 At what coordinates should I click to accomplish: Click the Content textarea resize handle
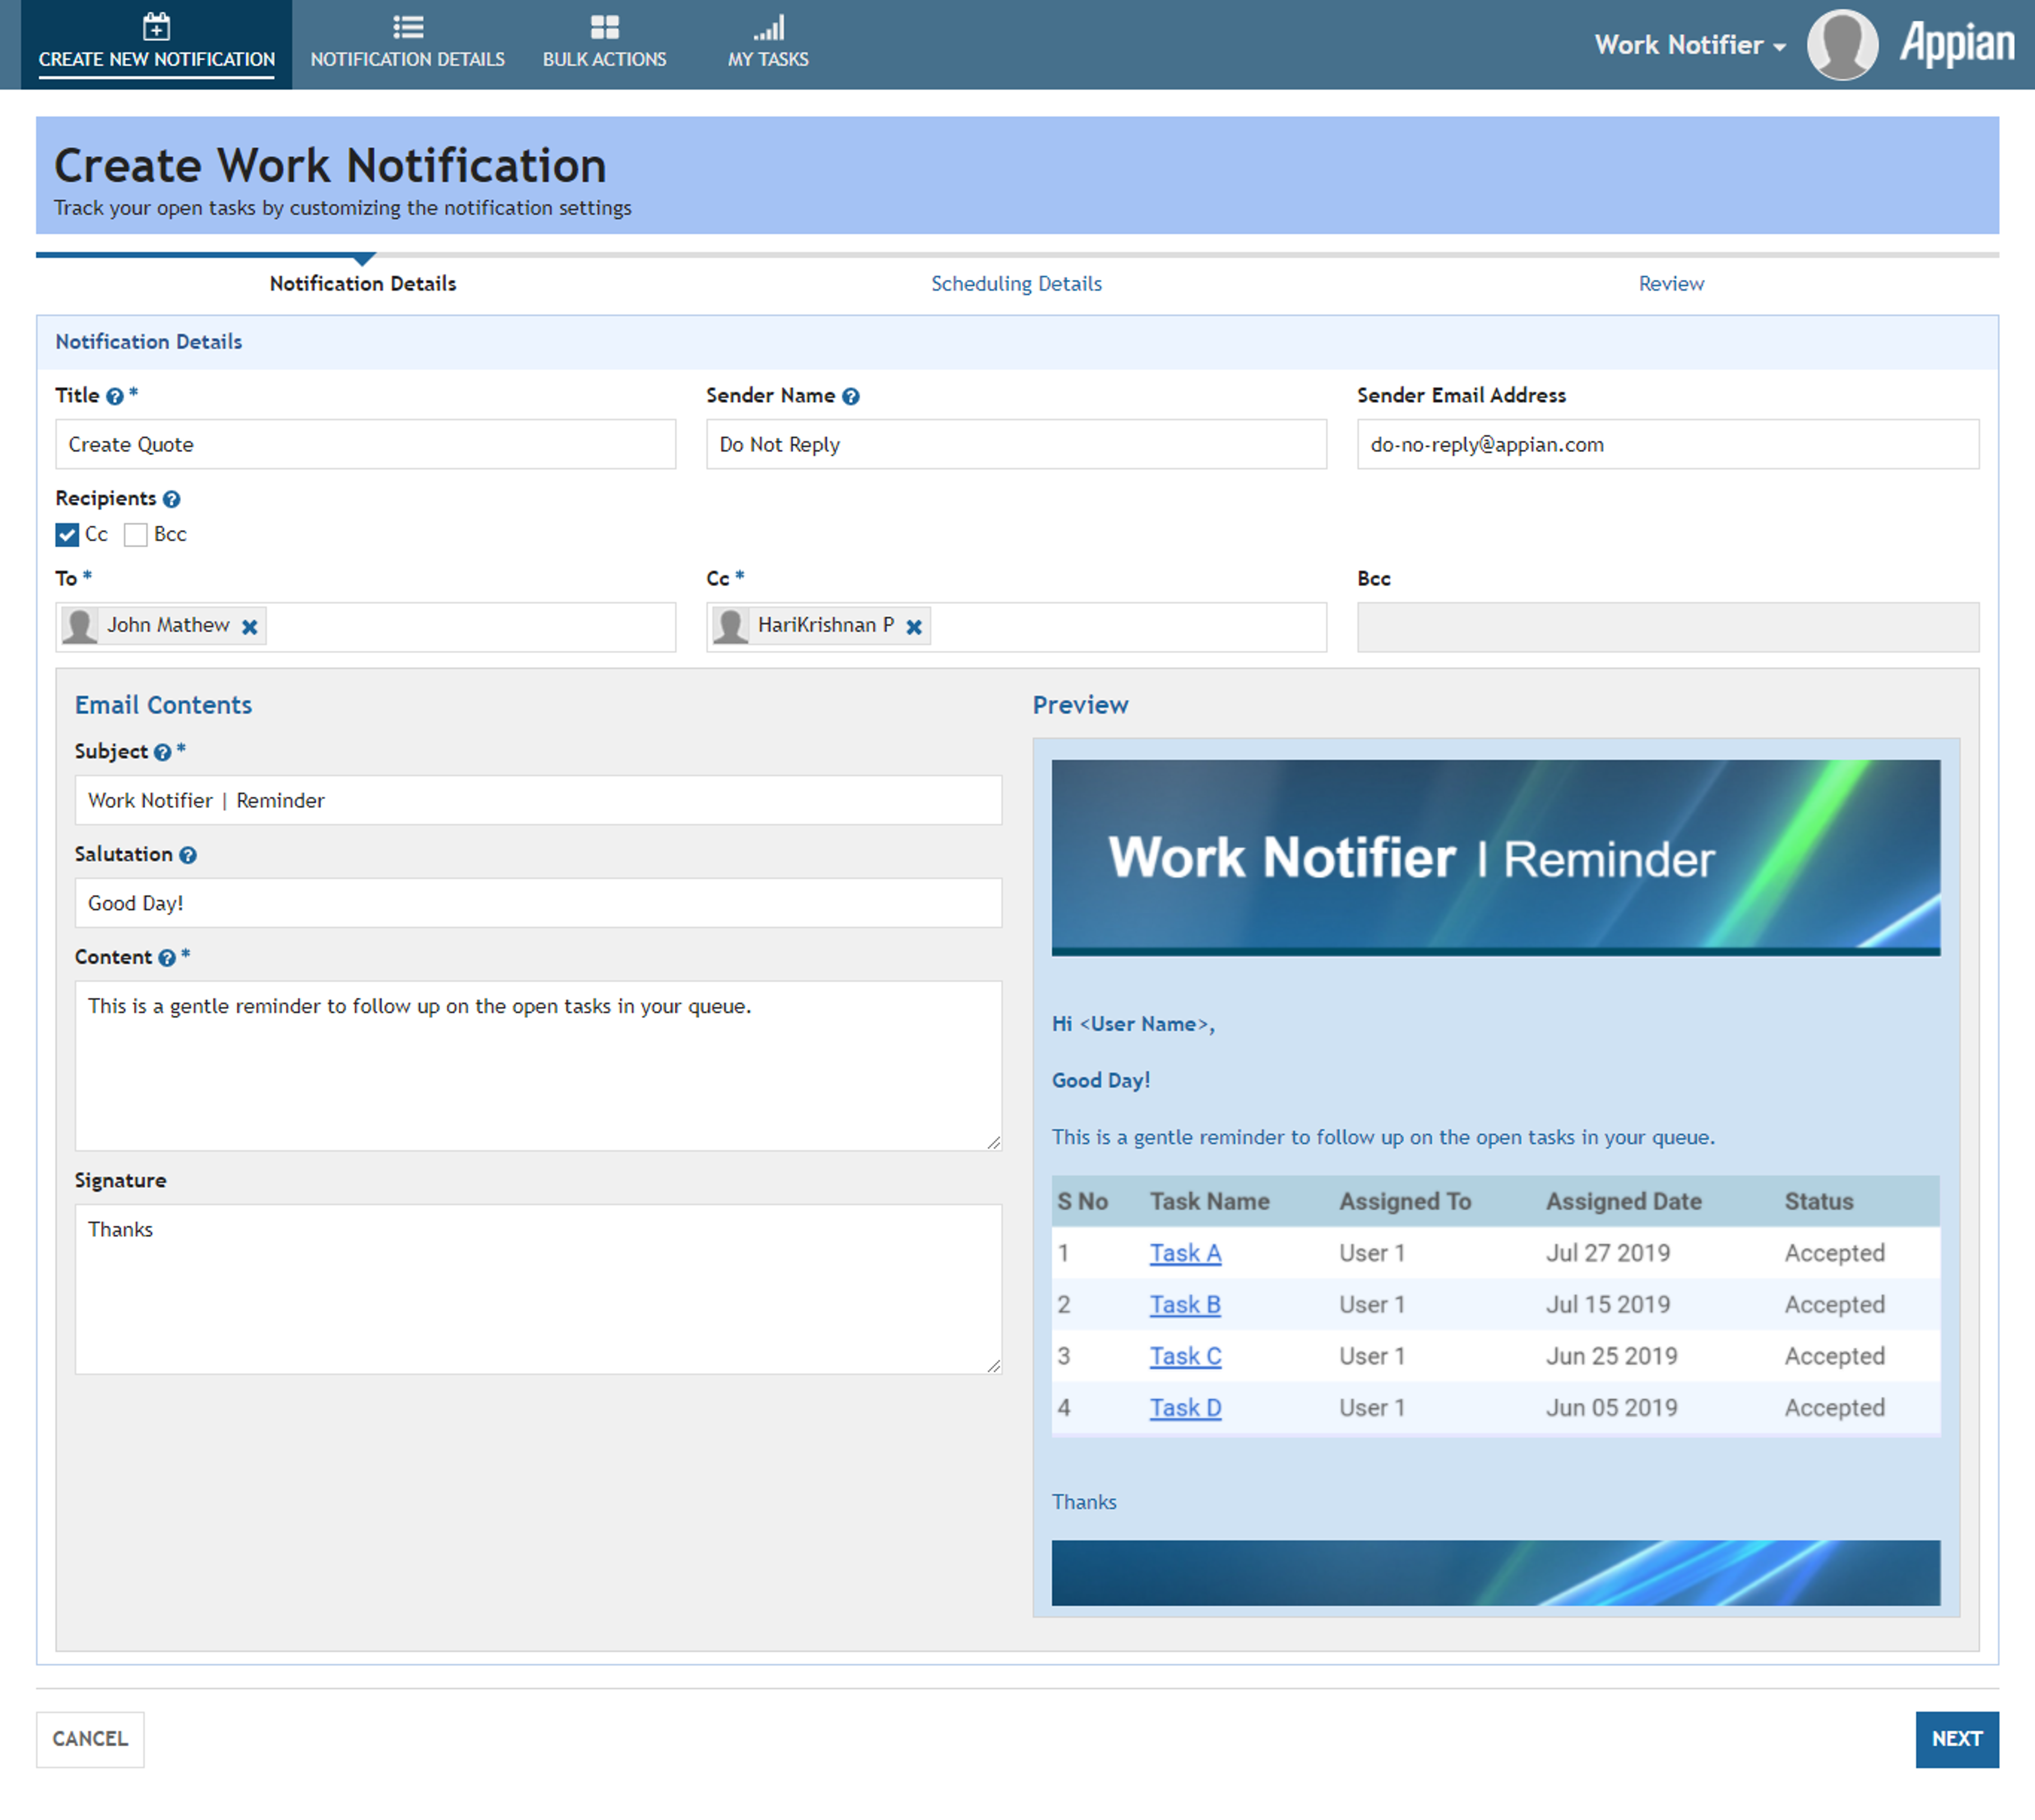point(993,1142)
